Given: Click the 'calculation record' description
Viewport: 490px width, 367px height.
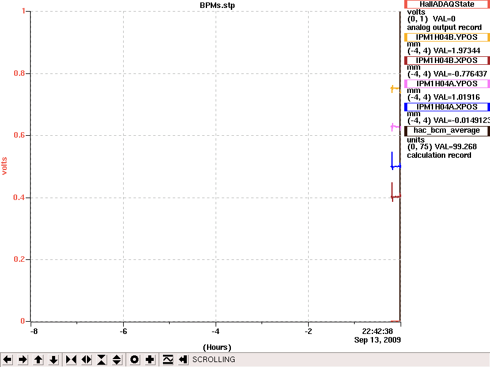Looking at the screenshot, I should [x=439, y=155].
